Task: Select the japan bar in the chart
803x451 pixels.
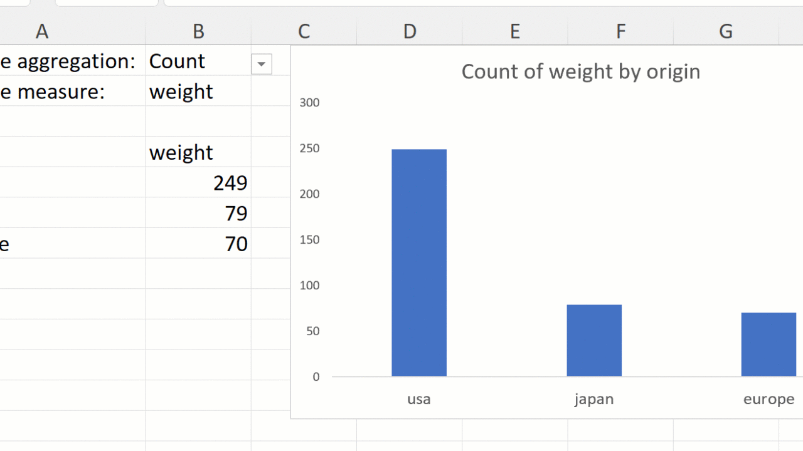Action: [x=594, y=340]
